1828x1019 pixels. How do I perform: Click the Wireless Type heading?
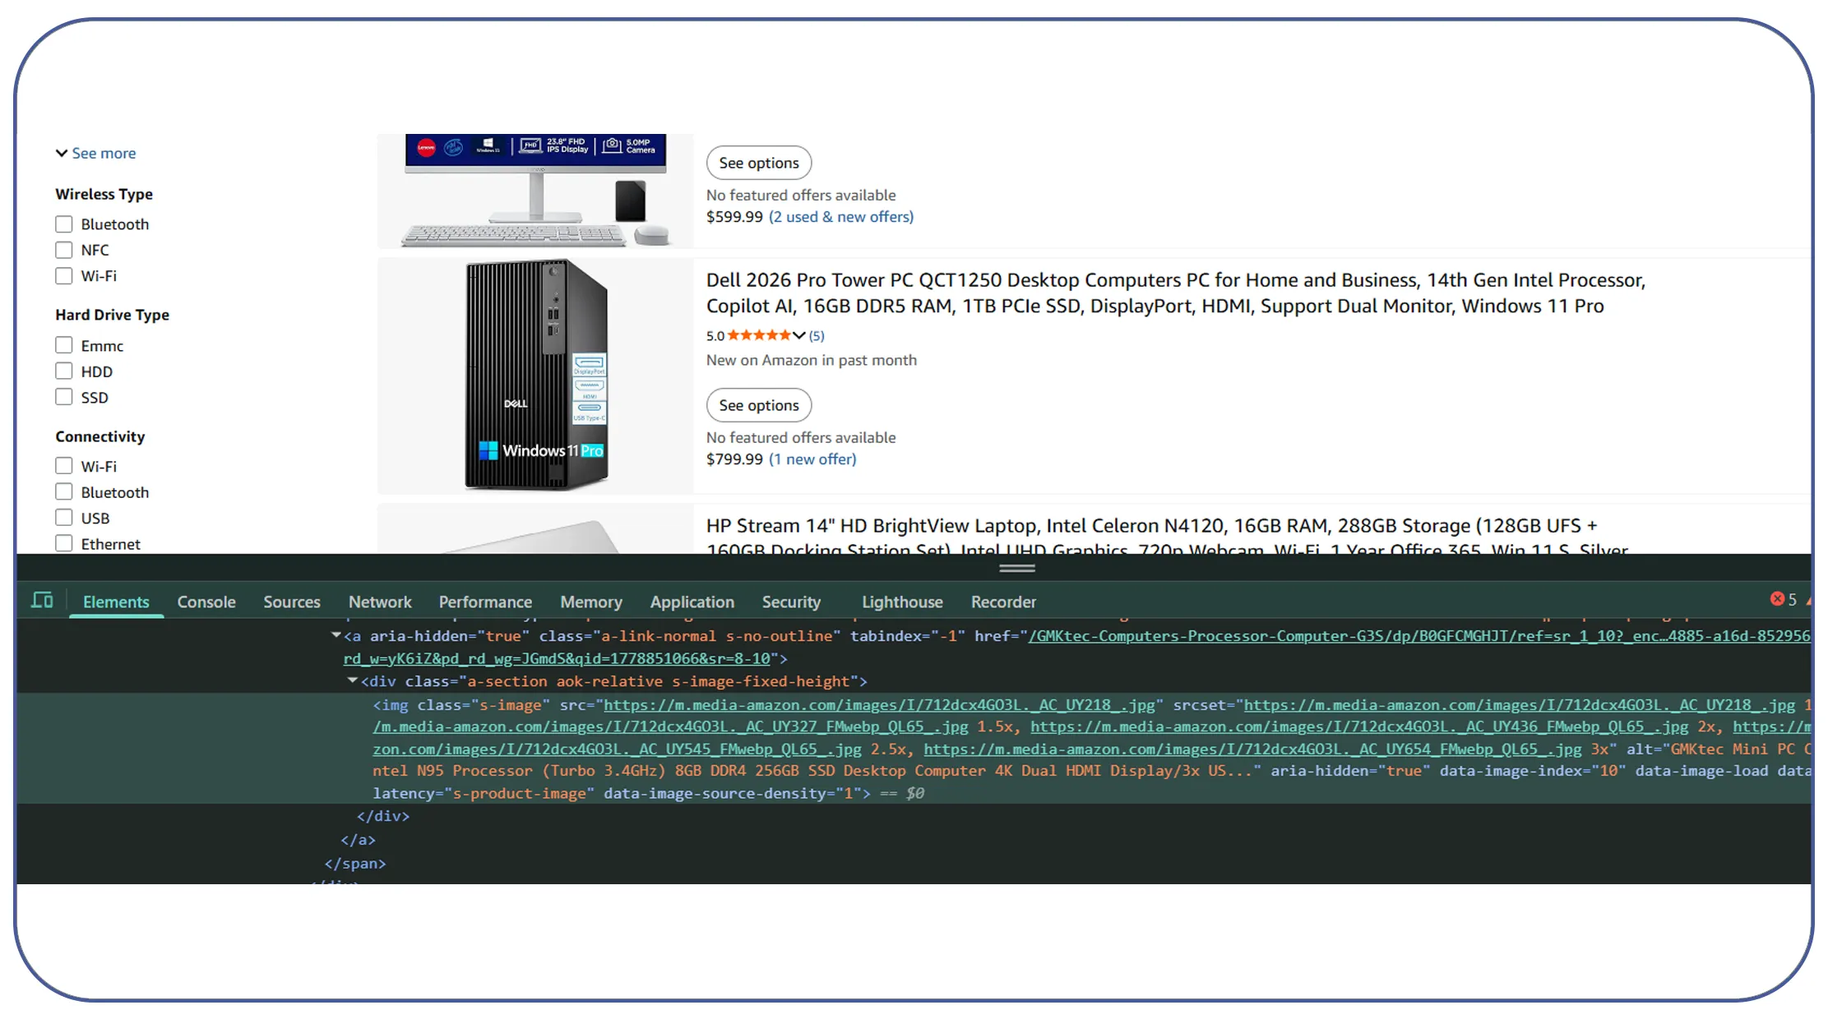pyautogui.click(x=104, y=194)
